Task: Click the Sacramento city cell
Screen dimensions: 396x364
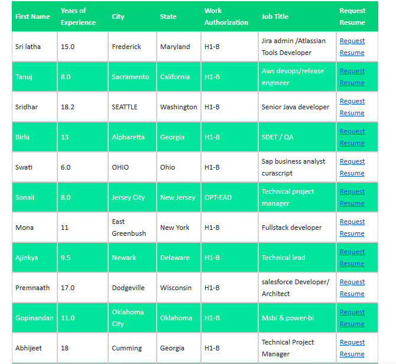Action: [132, 77]
